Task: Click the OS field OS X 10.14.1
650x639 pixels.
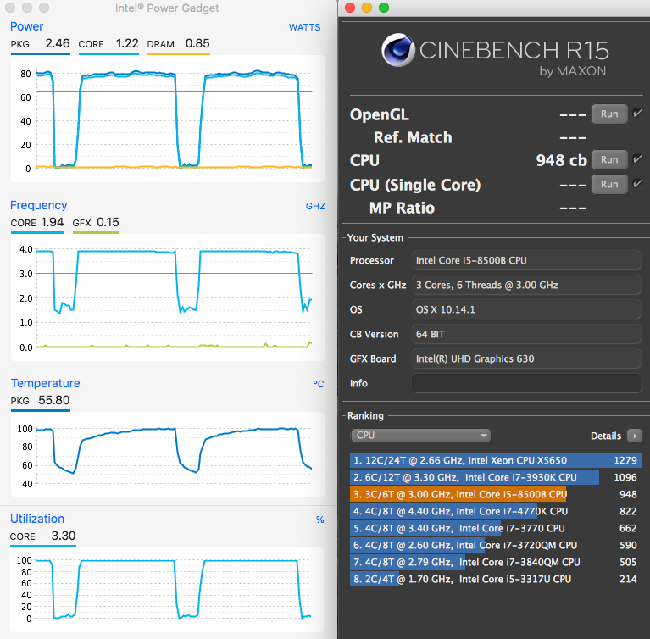Action: [x=526, y=309]
